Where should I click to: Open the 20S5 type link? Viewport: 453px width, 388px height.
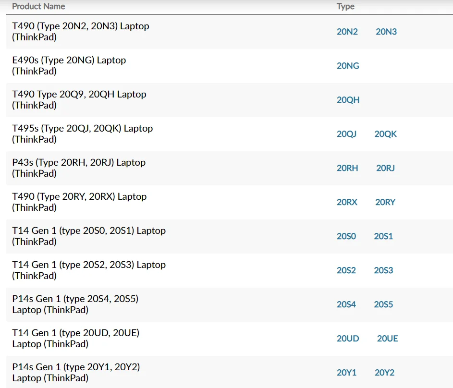[383, 304]
